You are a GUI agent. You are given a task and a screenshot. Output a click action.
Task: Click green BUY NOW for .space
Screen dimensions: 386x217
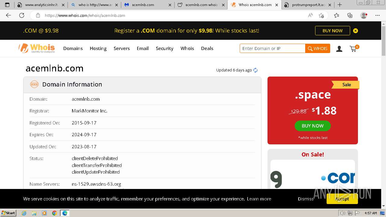click(x=313, y=126)
